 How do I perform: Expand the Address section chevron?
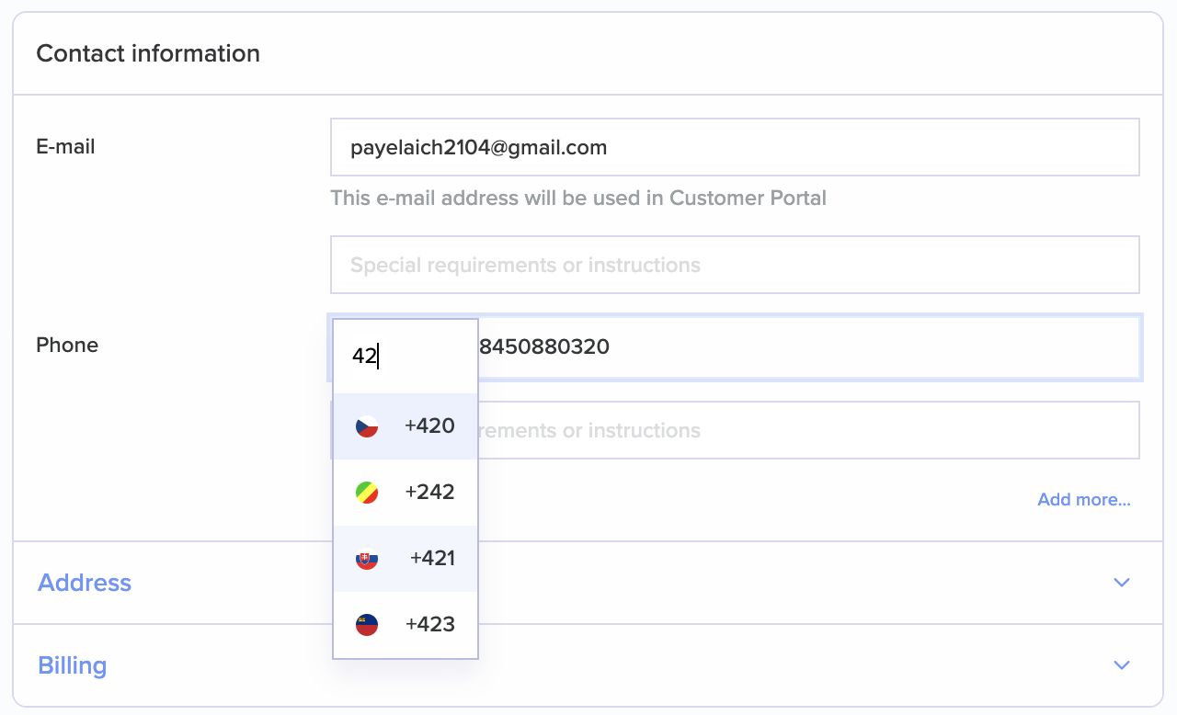1121,583
